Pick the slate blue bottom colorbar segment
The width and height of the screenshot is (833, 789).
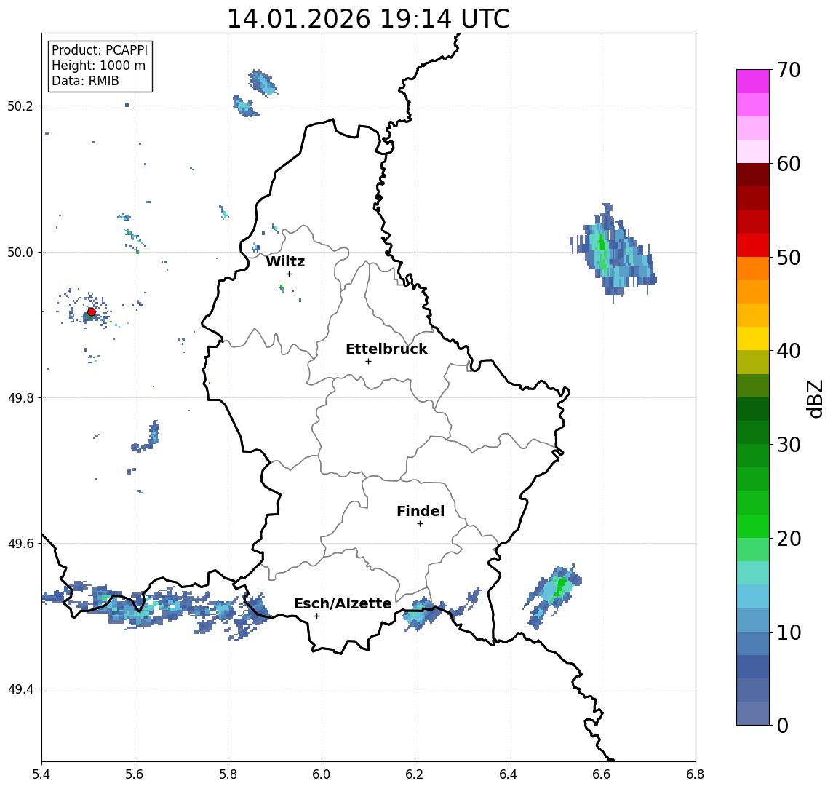coord(753,713)
